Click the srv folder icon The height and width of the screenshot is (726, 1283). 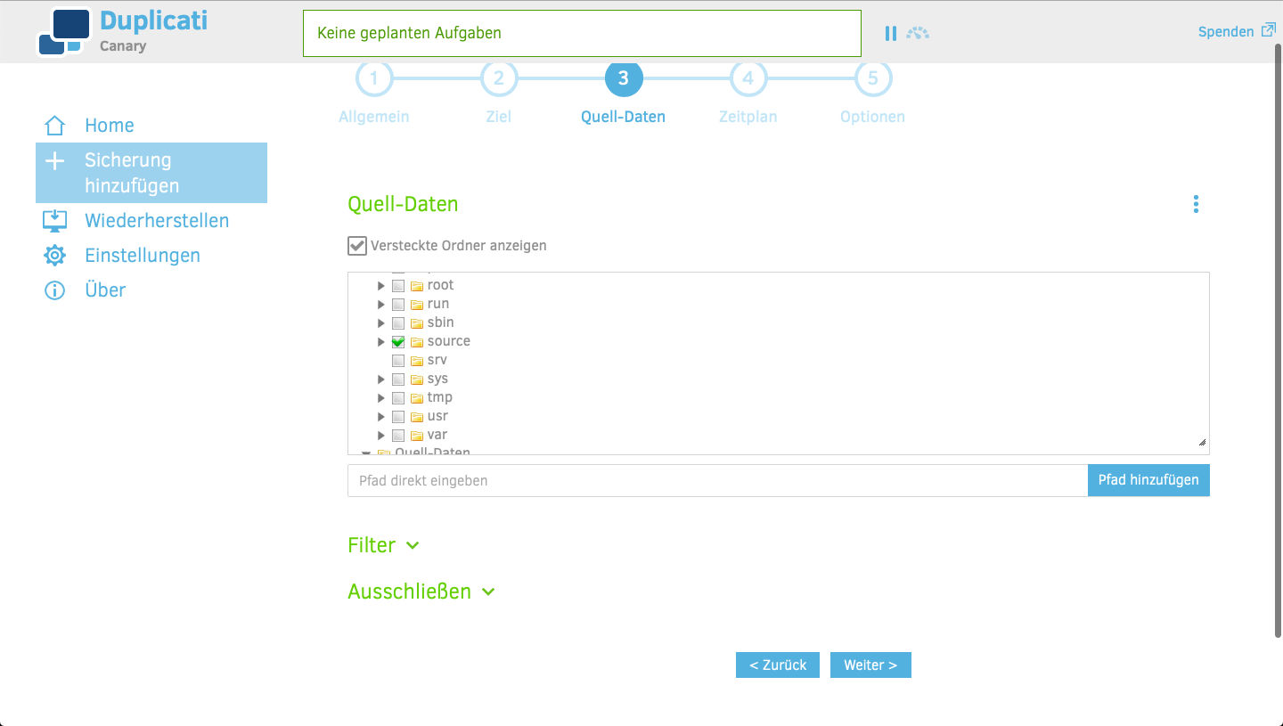416,361
